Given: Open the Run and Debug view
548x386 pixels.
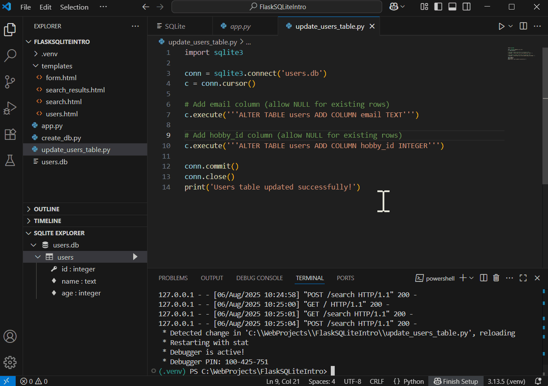Looking at the screenshot, I should pyautogui.click(x=10, y=108).
